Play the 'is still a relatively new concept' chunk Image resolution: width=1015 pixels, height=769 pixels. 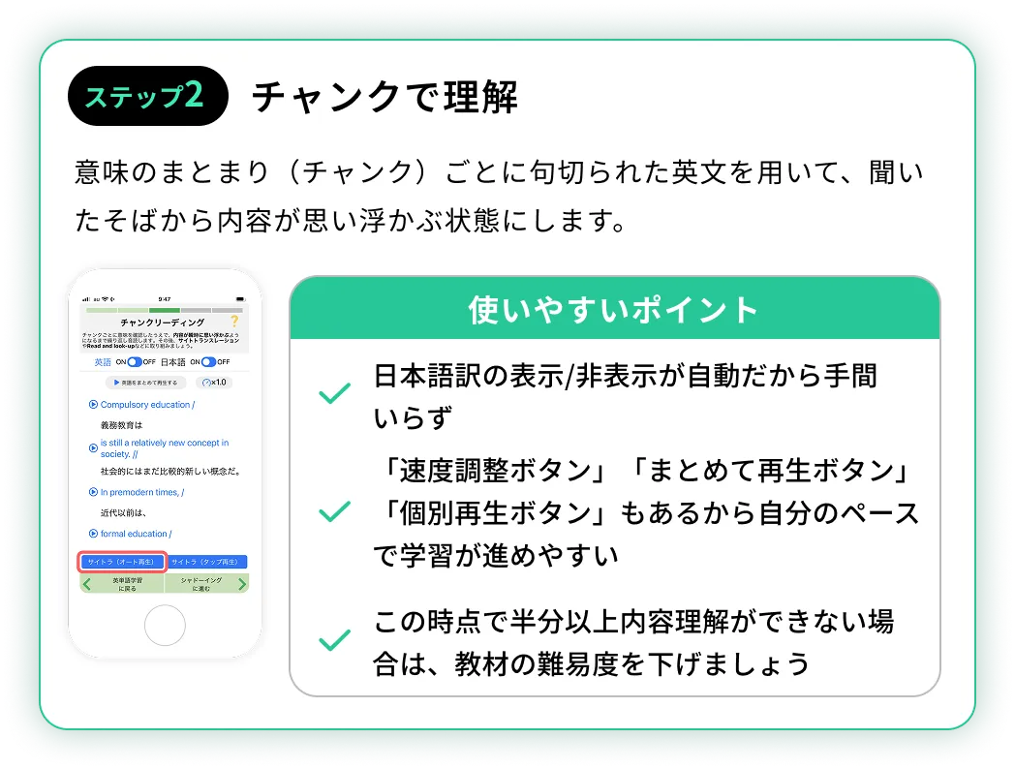93,447
